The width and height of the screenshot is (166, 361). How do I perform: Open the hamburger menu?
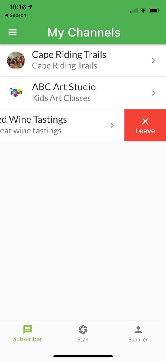pyautogui.click(x=12, y=32)
